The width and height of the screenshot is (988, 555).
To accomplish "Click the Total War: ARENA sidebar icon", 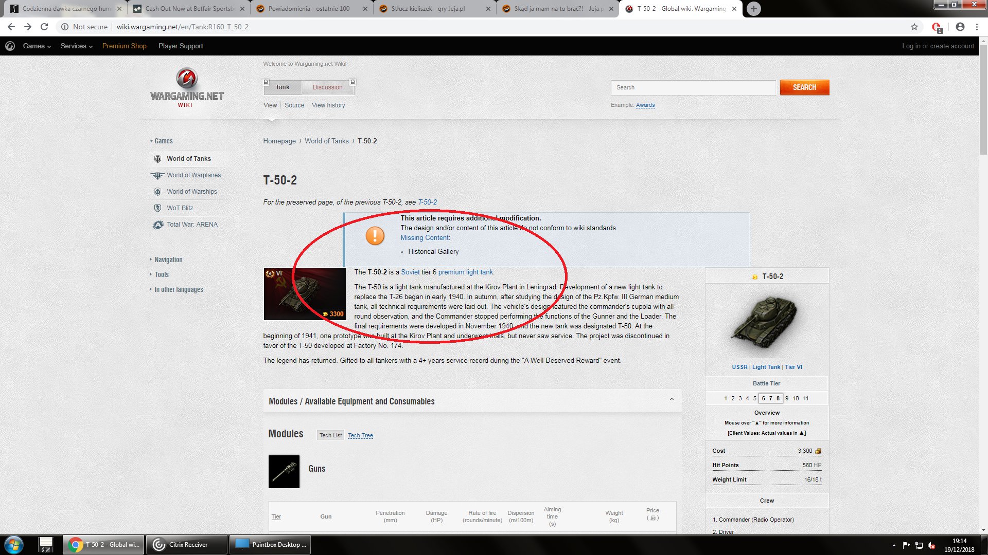I will (158, 225).
